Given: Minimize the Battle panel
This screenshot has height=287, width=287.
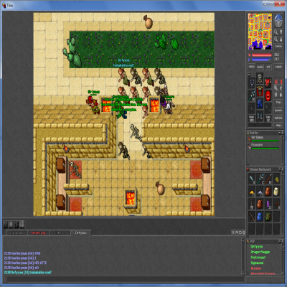Looking at the screenshot, I should [x=280, y=133].
